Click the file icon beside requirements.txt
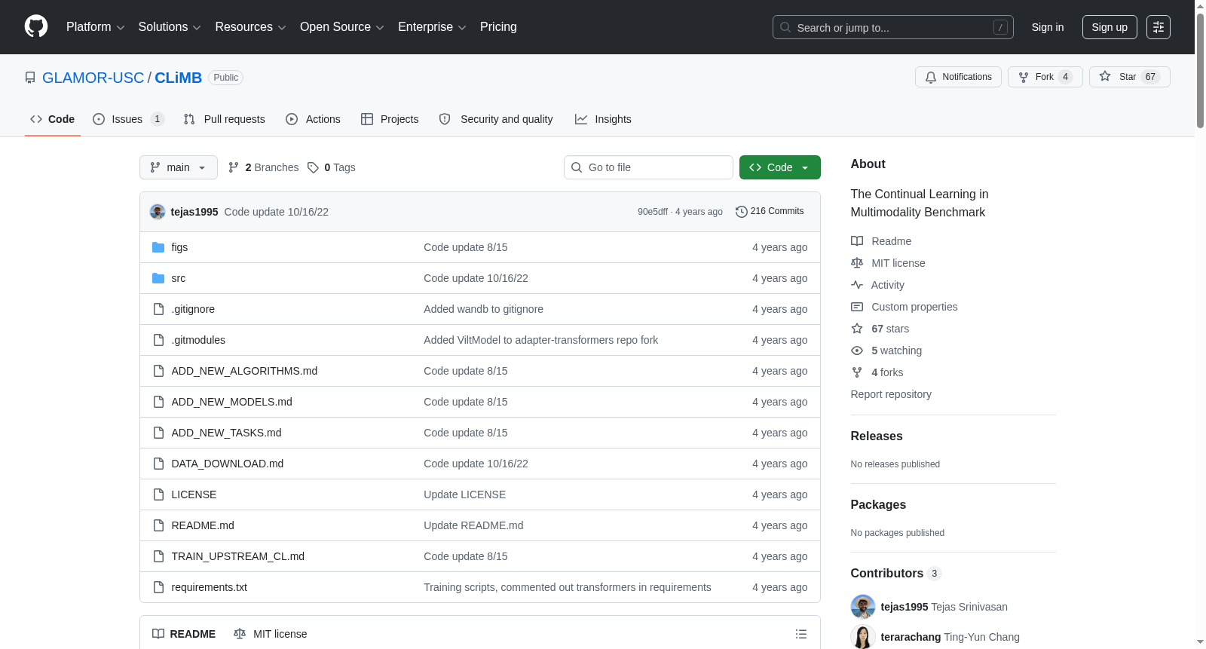Screen dimensions: 1206x649 [x=158, y=587]
